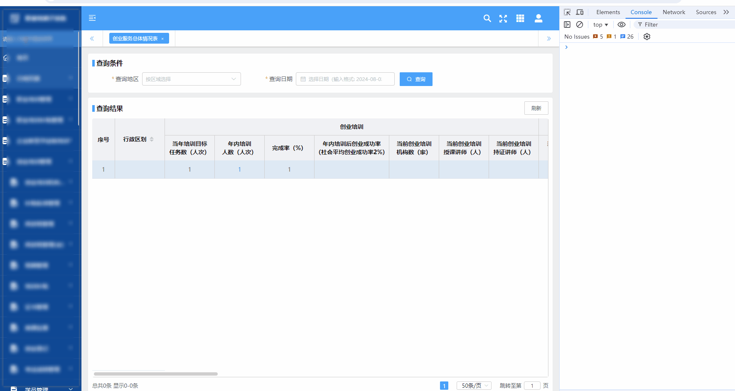Toggle the DevTools device toolbar icon

point(580,12)
